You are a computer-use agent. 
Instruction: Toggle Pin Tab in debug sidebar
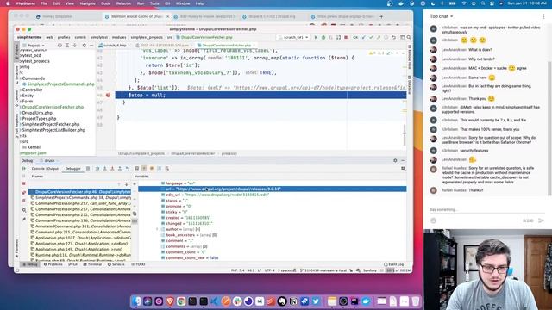24,220
